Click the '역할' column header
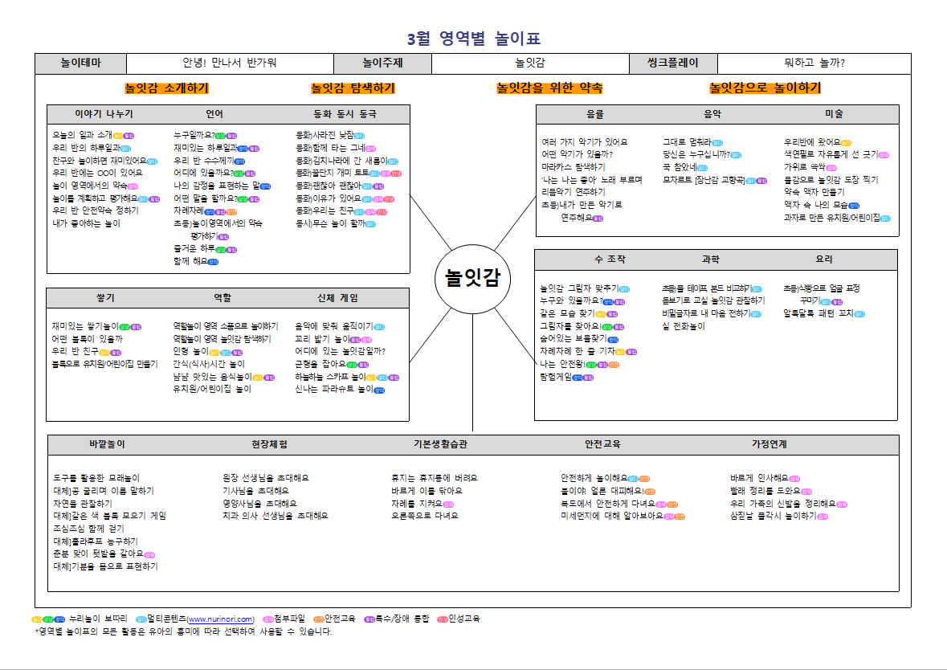Screen dimensions: 947x670 click(x=222, y=298)
